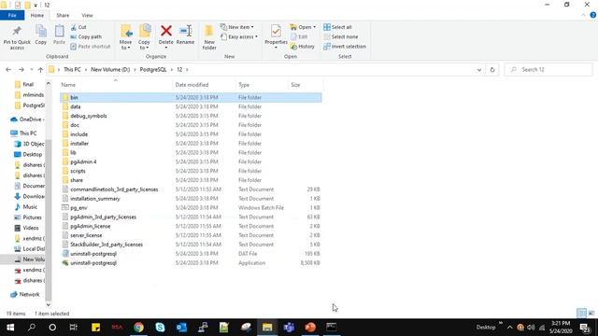The height and width of the screenshot is (336, 598).
Task: Open recent locations dropdown arrow
Action: pos(32,70)
